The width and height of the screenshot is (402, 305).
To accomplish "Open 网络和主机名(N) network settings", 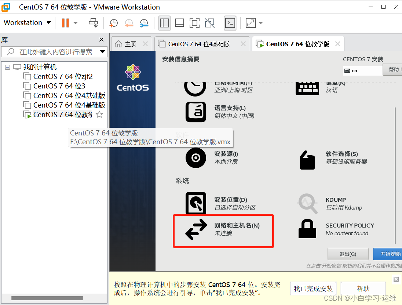I will (x=223, y=229).
